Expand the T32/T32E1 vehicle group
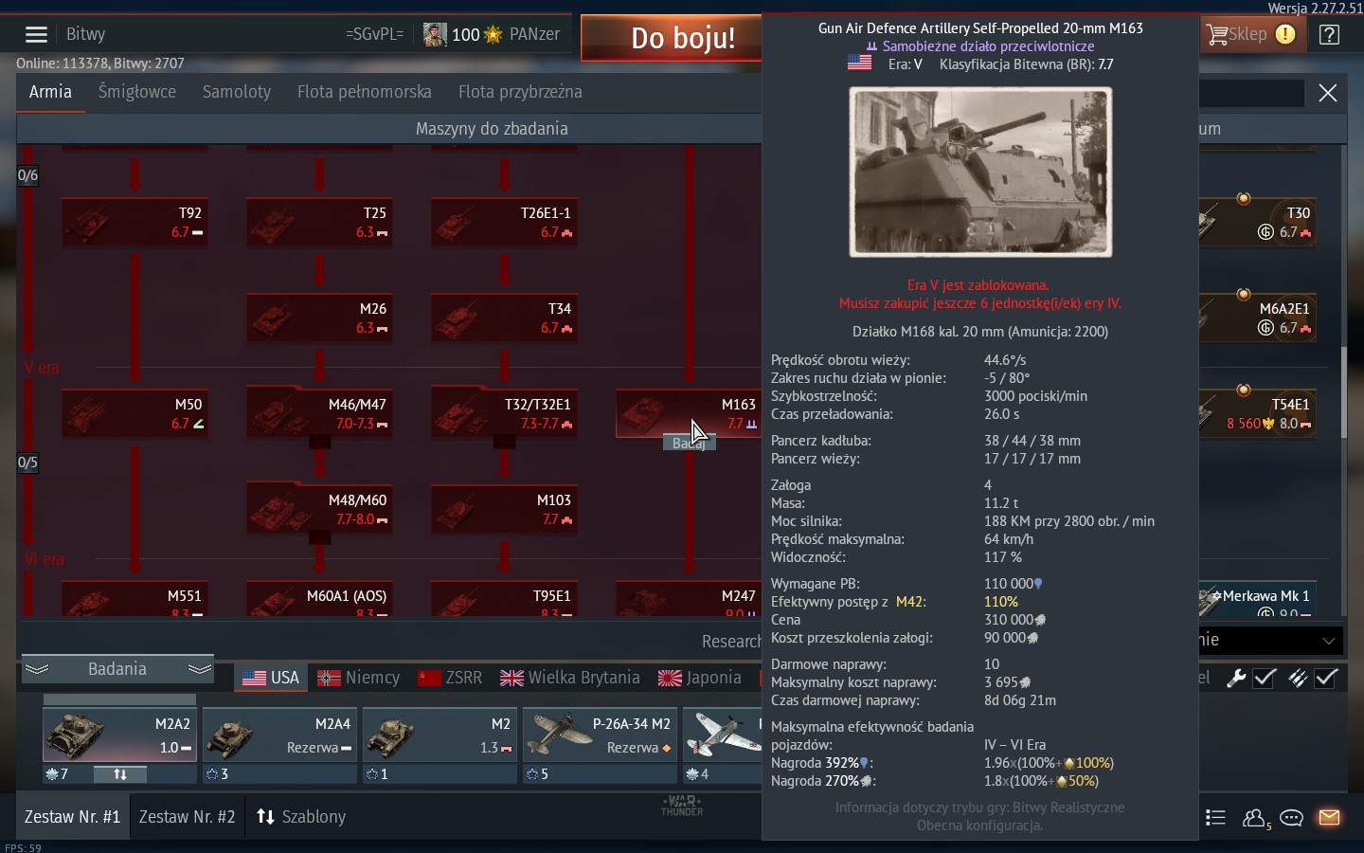Image resolution: width=1364 pixels, height=853 pixels. coord(505,414)
